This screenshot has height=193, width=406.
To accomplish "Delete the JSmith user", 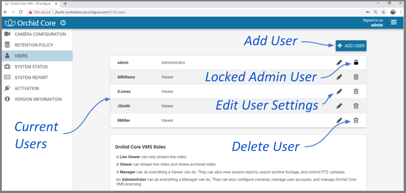I will coord(356,106).
